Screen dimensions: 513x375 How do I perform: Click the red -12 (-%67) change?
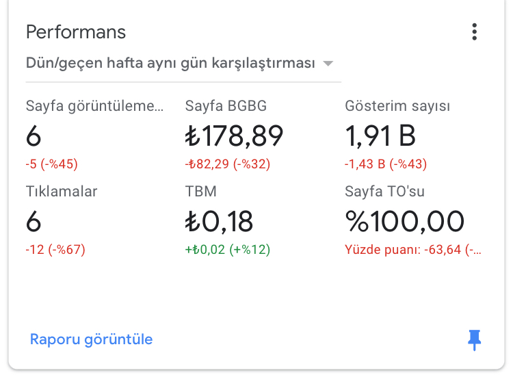[55, 250]
